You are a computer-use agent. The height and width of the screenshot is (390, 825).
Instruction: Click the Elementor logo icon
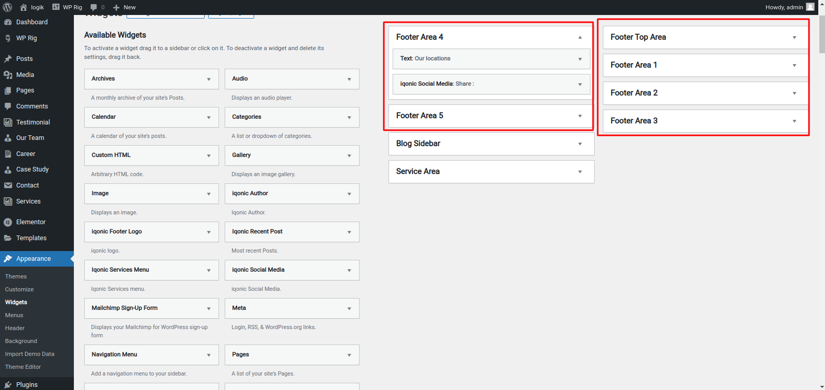[8, 222]
